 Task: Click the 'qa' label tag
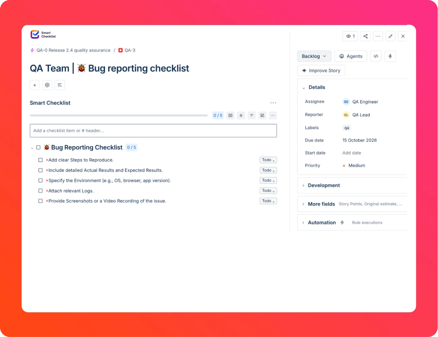347,128
